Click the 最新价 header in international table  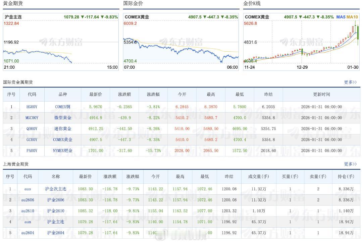(x=96, y=94)
